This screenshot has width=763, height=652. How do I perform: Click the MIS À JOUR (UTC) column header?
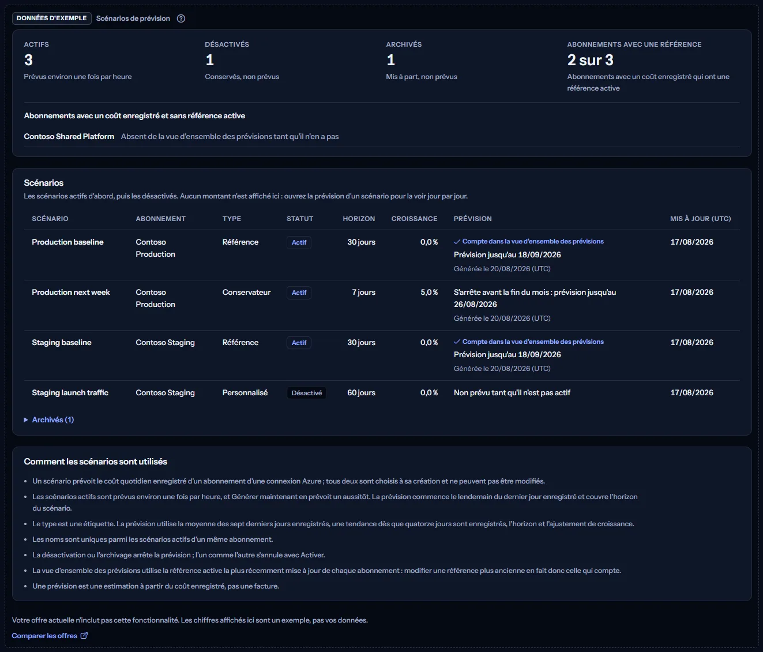(x=701, y=219)
